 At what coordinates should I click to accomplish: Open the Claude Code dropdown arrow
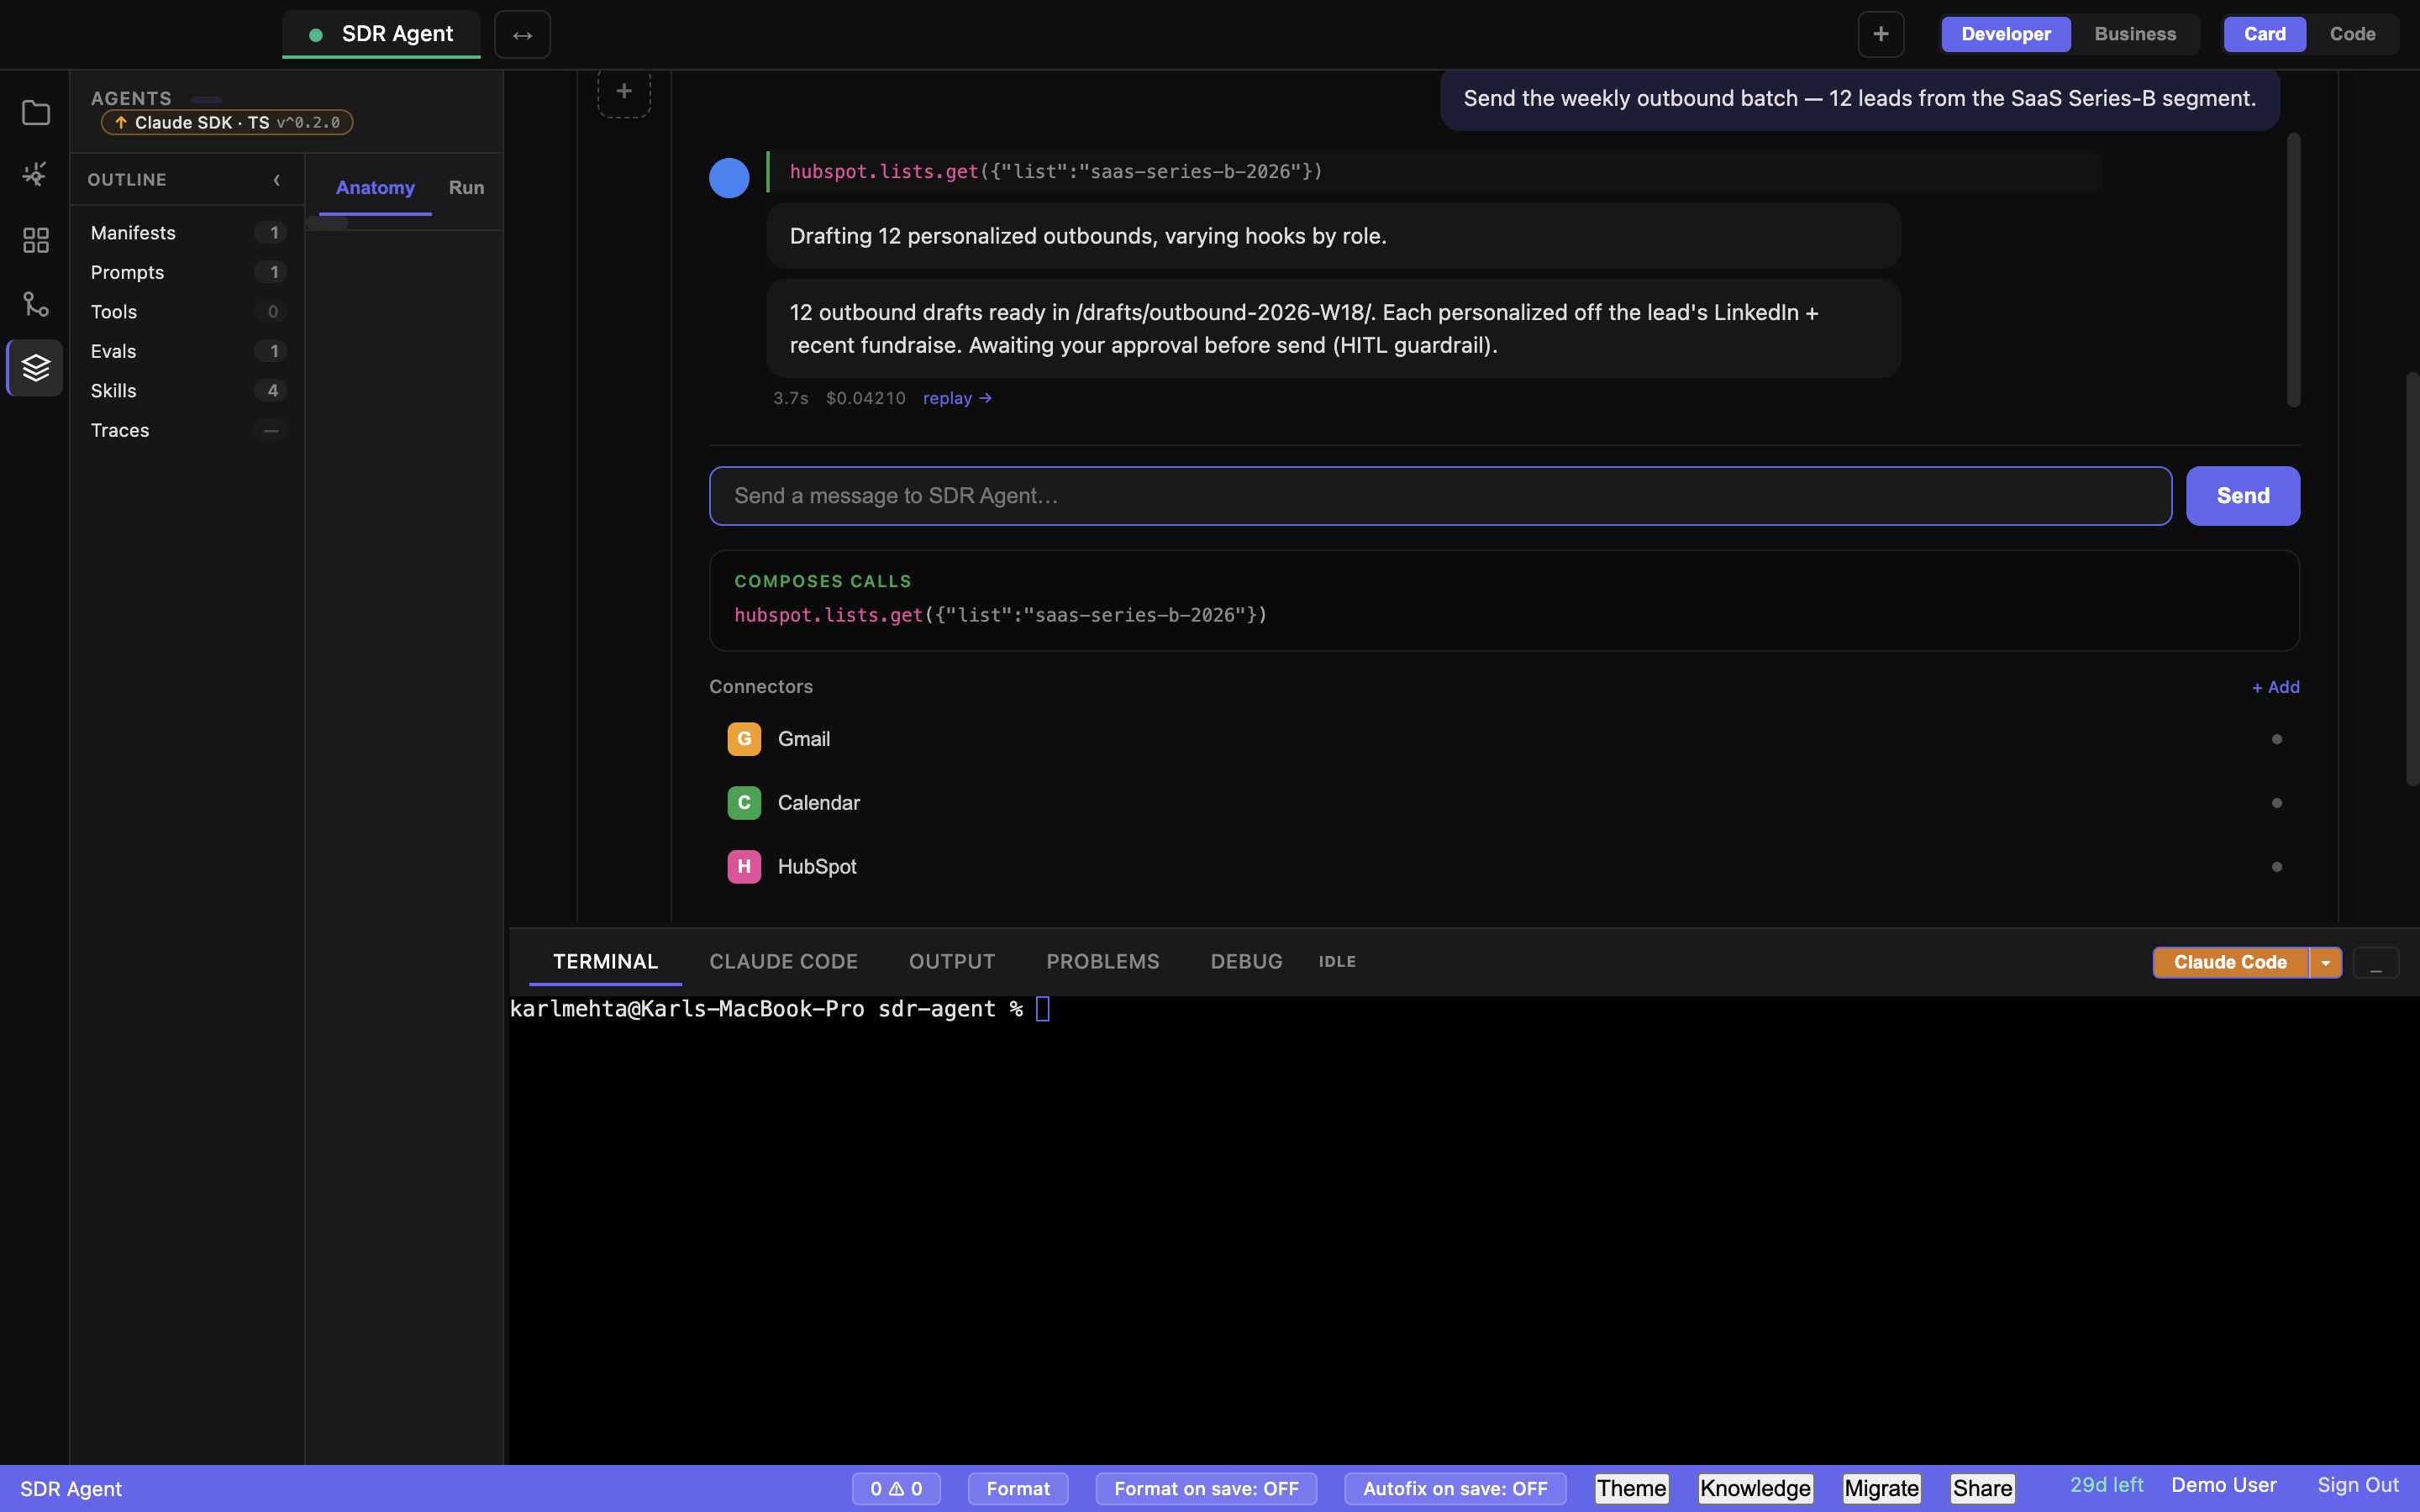click(x=2326, y=963)
